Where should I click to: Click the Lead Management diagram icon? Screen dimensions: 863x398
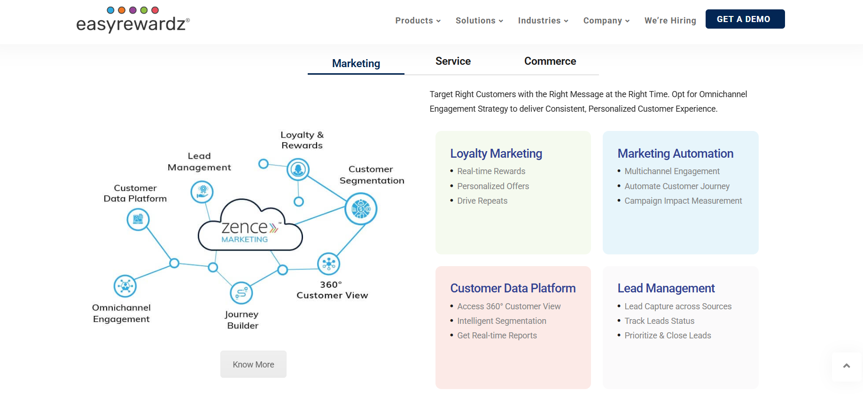[x=202, y=191]
